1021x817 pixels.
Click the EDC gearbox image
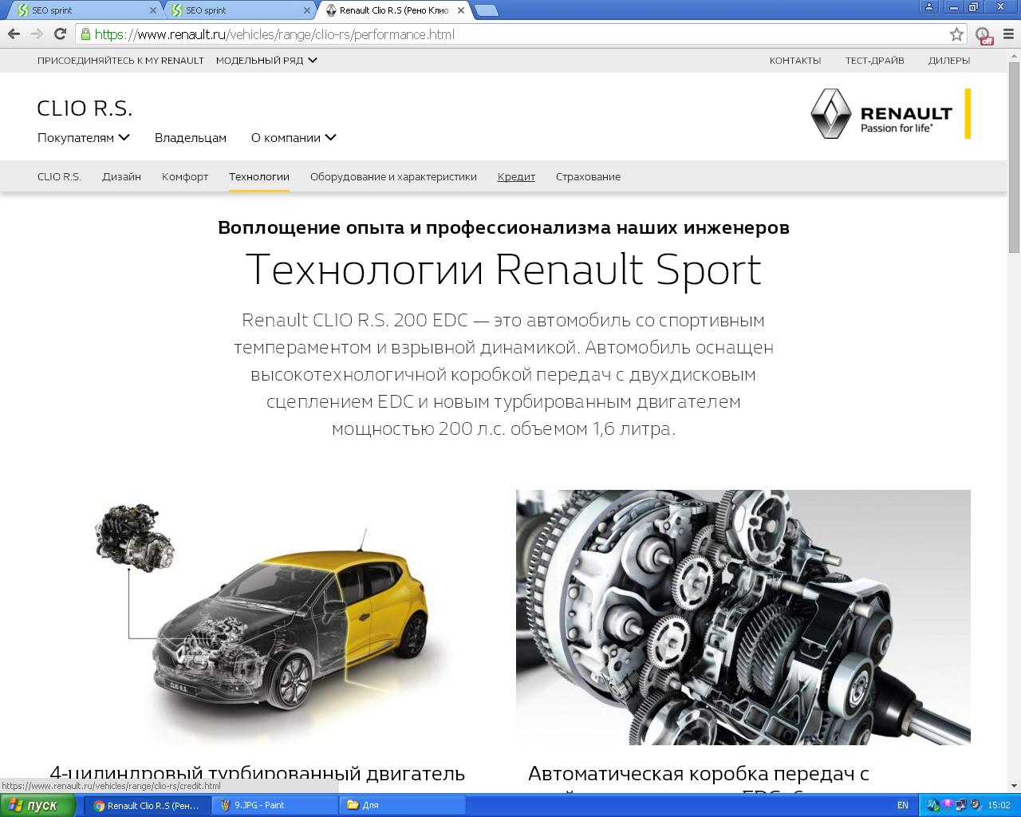click(x=743, y=617)
